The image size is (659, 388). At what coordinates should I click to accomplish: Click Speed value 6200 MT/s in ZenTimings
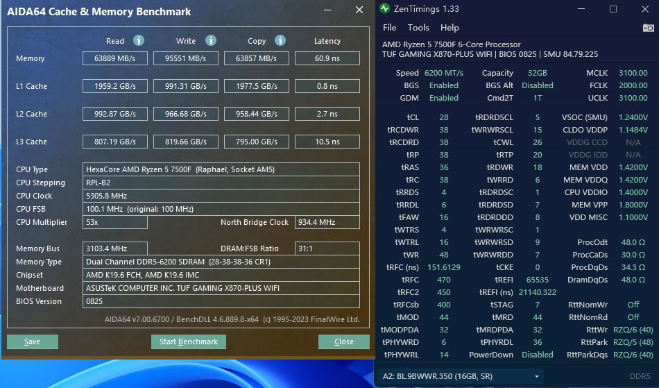point(444,73)
